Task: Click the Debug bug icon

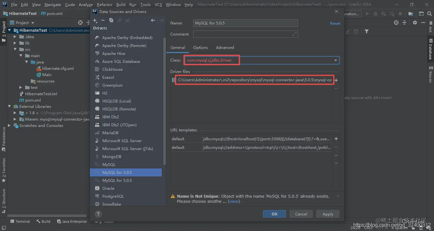Action: pyautogui.click(x=376, y=14)
